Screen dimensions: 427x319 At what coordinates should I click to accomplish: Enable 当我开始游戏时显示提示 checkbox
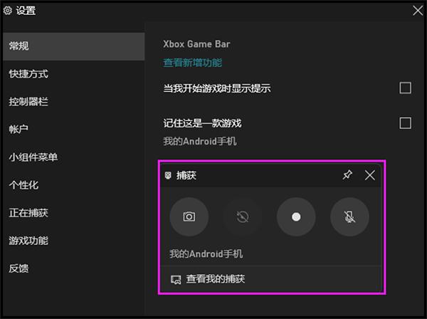pos(405,88)
